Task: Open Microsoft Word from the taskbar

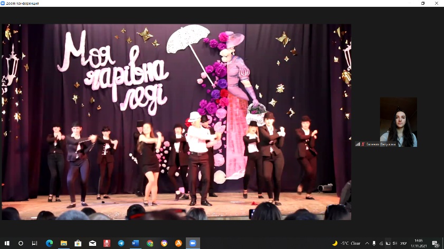Action: coord(135,243)
